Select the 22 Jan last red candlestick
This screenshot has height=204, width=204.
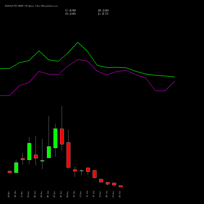(x=121, y=186)
